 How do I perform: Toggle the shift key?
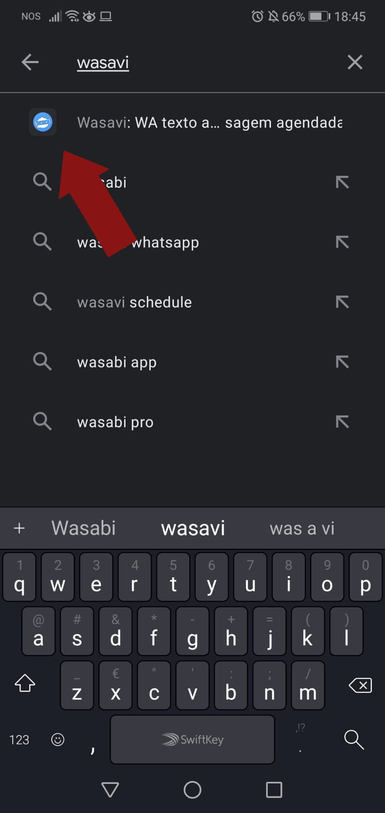(x=25, y=683)
